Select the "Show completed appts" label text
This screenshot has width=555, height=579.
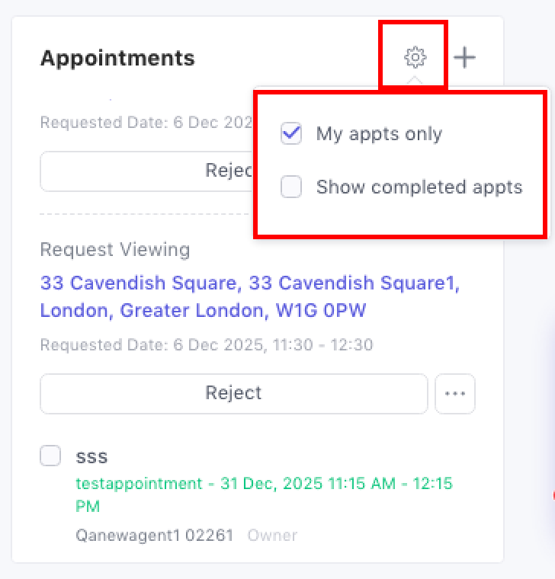[419, 187]
